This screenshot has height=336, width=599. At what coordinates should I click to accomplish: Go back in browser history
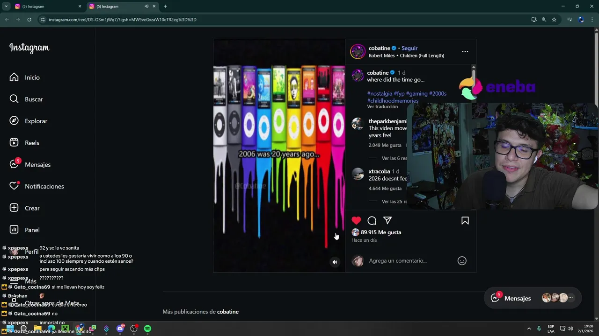pyautogui.click(x=7, y=20)
